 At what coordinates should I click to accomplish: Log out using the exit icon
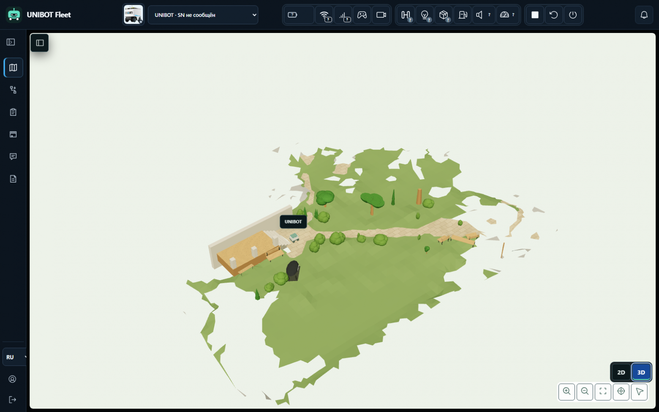pos(13,400)
